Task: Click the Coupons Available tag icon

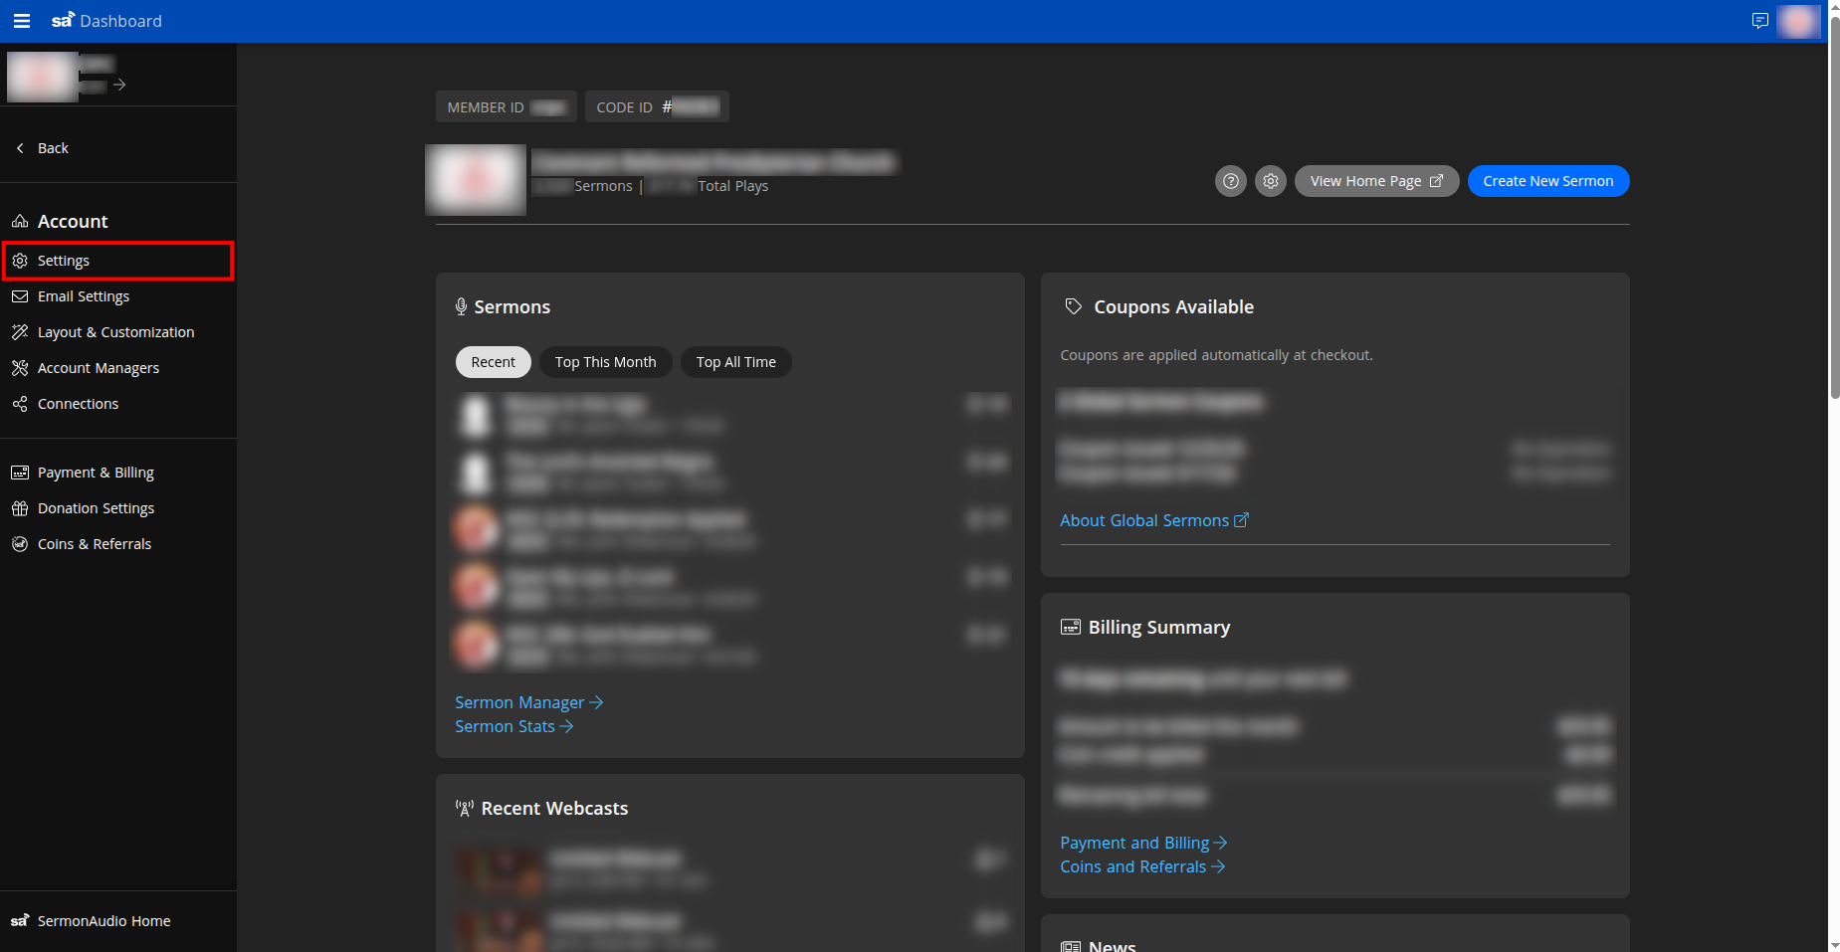Action: tap(1073, 306)
